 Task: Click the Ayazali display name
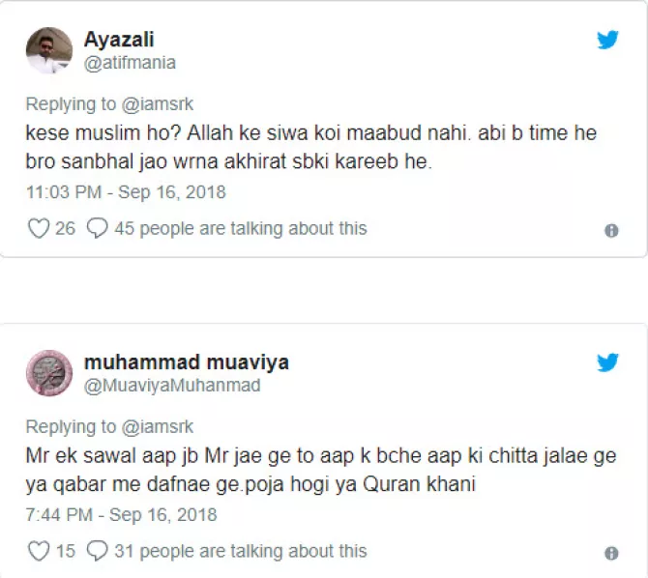pos(119,40)
